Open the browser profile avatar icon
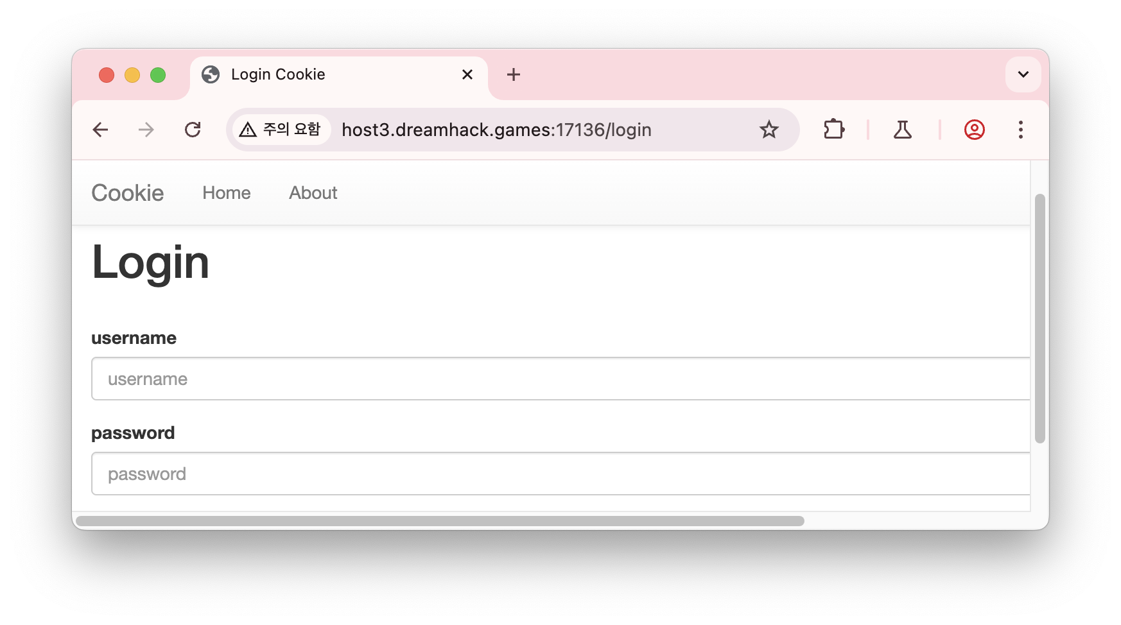This screenshot has height=625, width=1121. click(x=974, y=130)
